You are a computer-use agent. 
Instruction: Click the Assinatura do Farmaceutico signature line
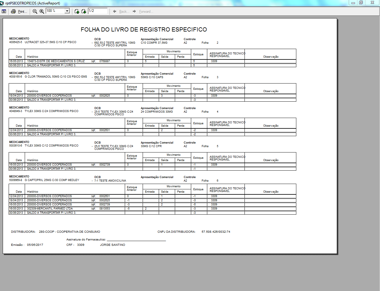[x=136, y=240]
